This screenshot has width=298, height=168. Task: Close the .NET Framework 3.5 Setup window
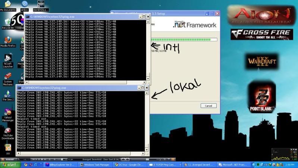click(x=217, y=13)
